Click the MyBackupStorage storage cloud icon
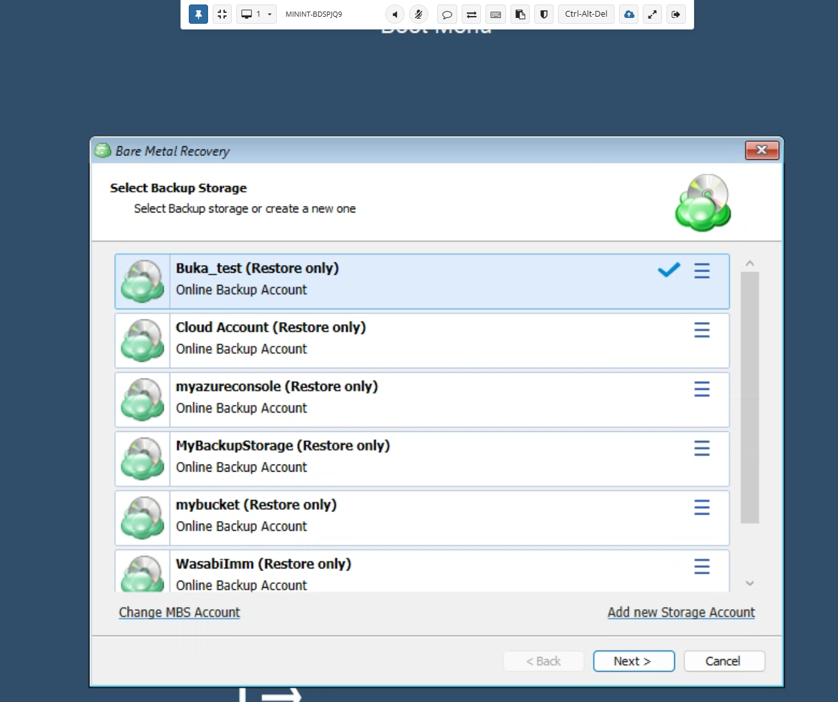This screenshot has width=838, height=702. pos(143,458)
